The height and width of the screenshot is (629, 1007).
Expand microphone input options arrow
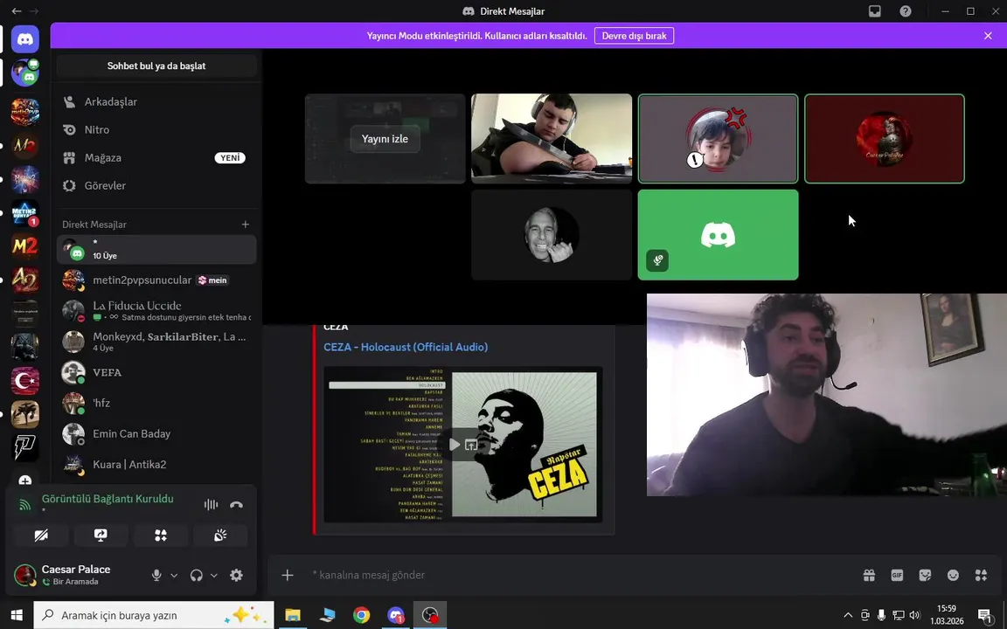(173, 575)
